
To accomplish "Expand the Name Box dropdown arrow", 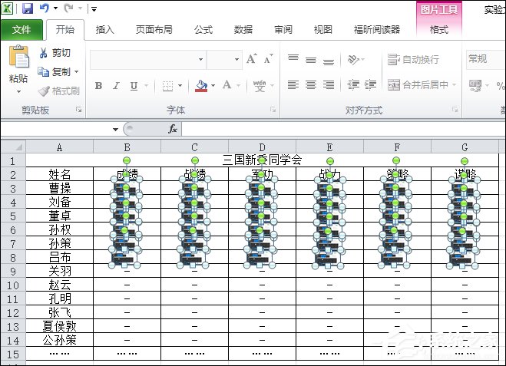I will [116, 129].
